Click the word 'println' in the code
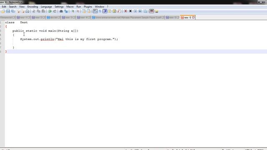 (47, 39)
